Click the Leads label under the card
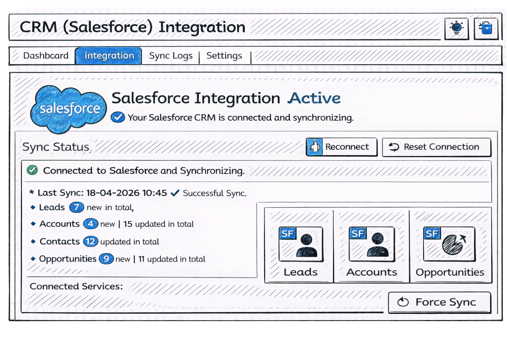507x338 pixels. [300, 272]
